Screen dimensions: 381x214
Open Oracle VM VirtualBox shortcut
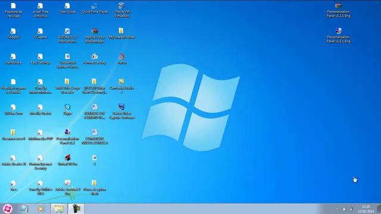tap(121, 10)
